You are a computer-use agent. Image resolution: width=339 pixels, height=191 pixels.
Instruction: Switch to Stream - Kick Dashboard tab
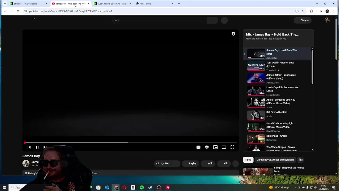click(29, 4)
